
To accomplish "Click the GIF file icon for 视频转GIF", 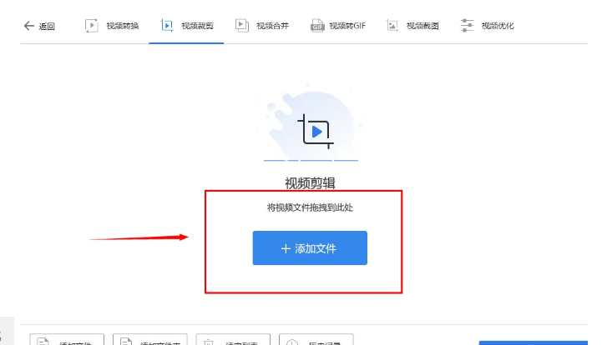I will [317, 26].
